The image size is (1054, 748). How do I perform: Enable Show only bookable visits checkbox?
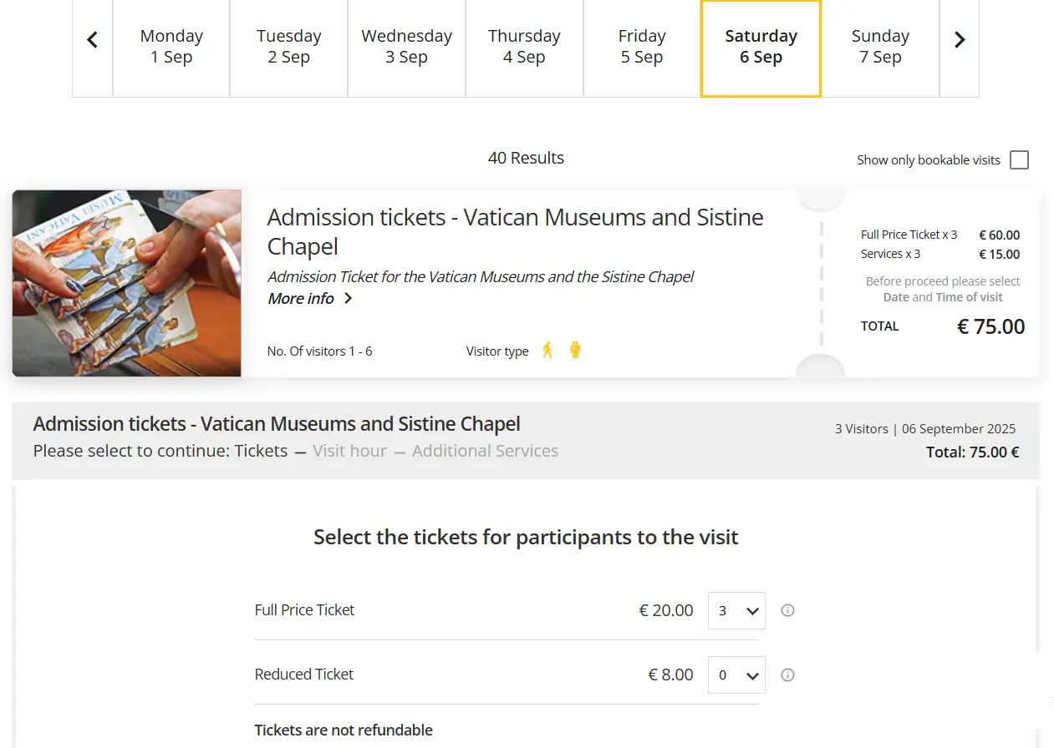pyautogui.click(x=1019, y=160)
